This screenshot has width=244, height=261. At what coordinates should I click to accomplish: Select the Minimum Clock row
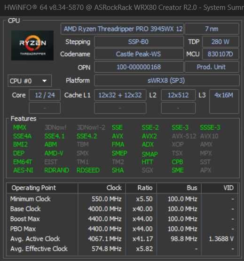(x=122, y=199)
